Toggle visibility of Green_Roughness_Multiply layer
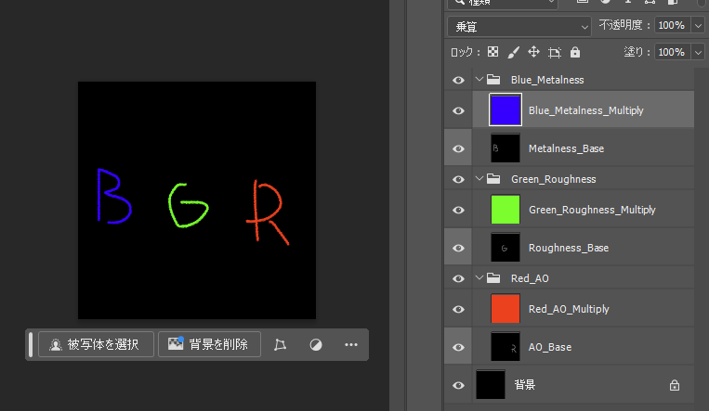This screenshot has width=709, height=411. pos(458,210)
